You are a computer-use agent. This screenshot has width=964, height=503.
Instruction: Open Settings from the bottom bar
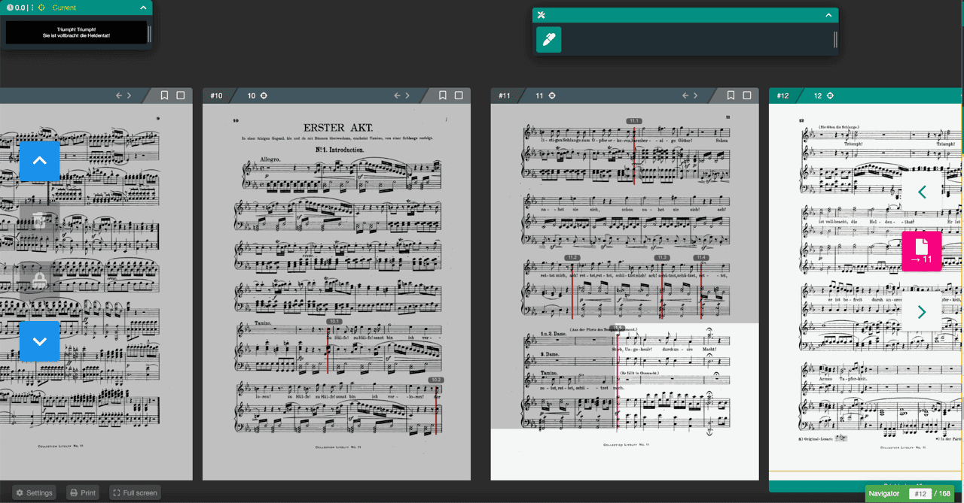click(x=32, y=492)
